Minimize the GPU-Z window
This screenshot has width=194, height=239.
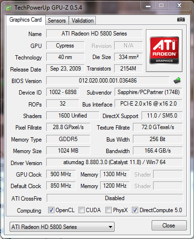pos(148,6)
